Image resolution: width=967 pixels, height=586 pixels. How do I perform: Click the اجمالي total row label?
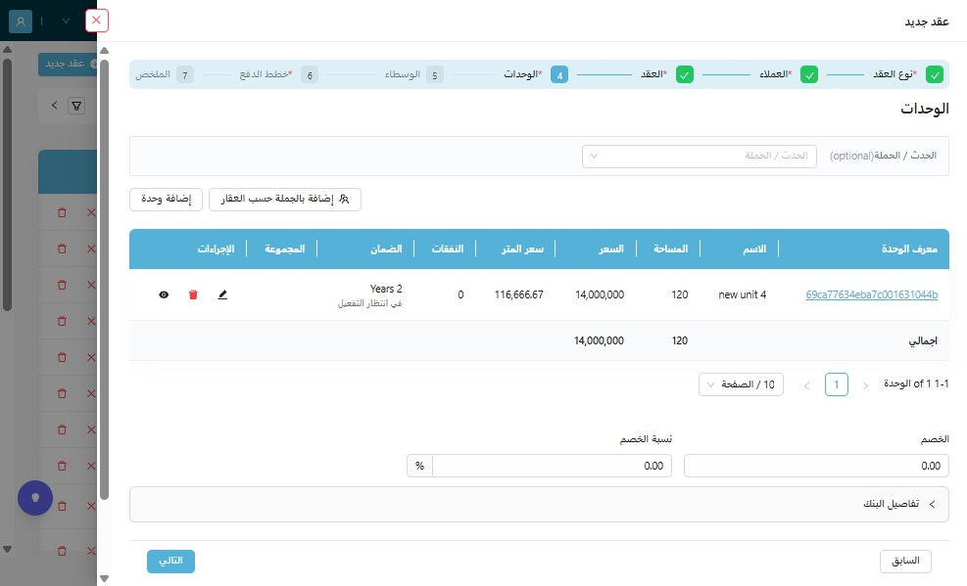point(923,341)
